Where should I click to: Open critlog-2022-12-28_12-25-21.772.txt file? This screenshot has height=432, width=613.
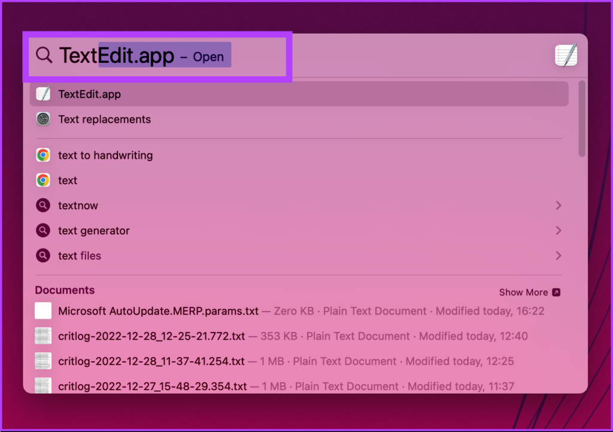[151, 336]
